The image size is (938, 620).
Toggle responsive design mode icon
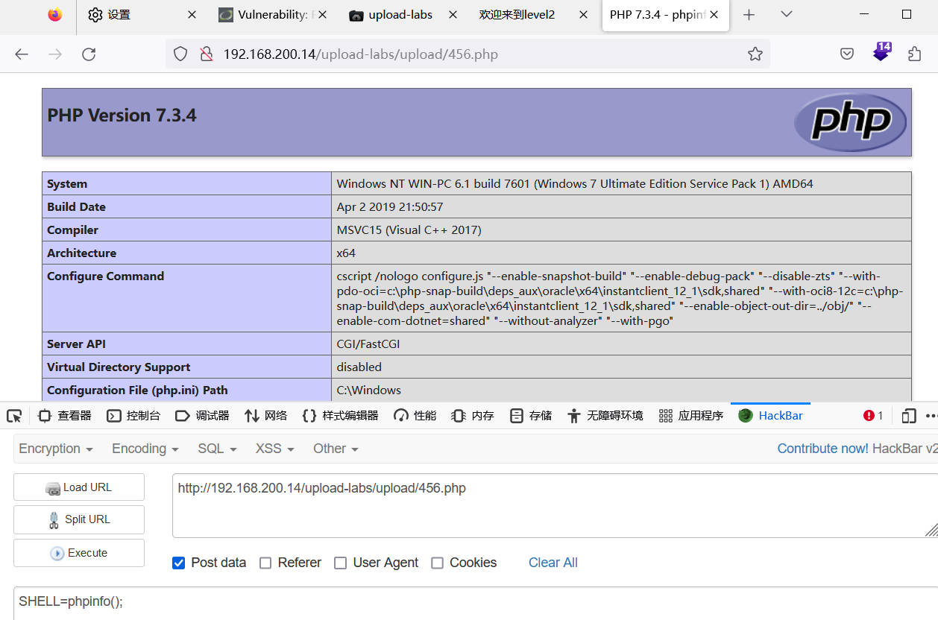(x=908, y=416)
